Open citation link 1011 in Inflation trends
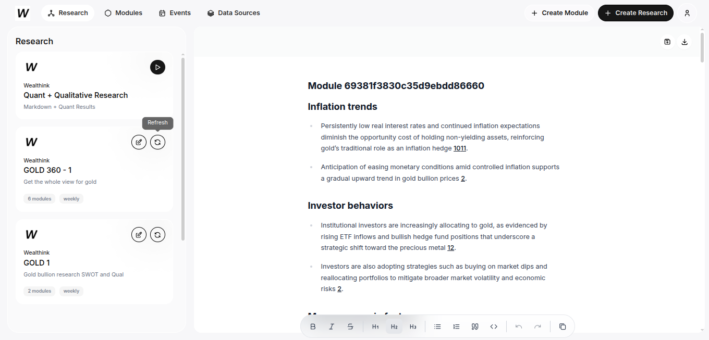 [x=460, y=148]
